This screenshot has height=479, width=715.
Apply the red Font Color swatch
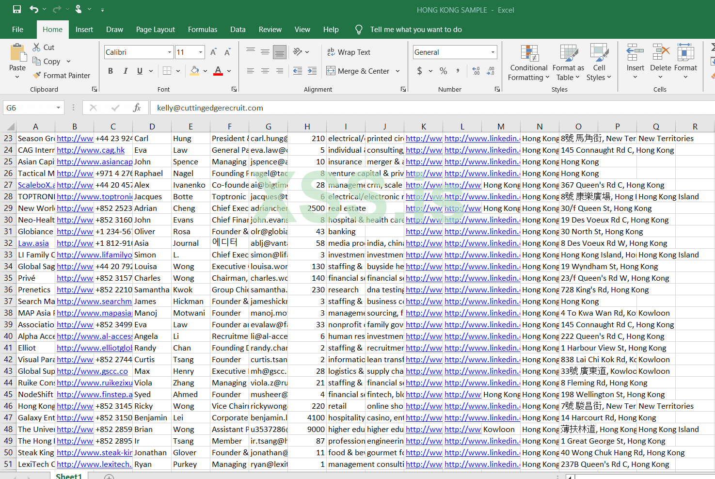click(218, 71)
